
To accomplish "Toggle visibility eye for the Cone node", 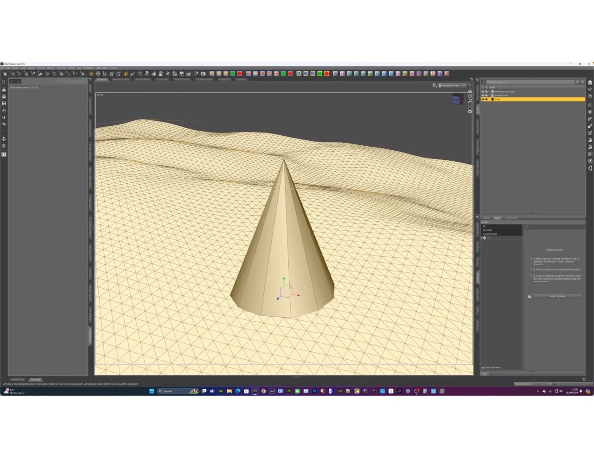I will coord(483,99).
